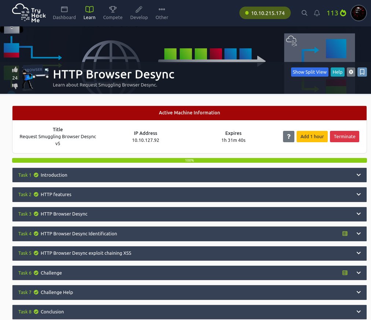Bookmark the room
371x320 pixels.
(362, 72)
